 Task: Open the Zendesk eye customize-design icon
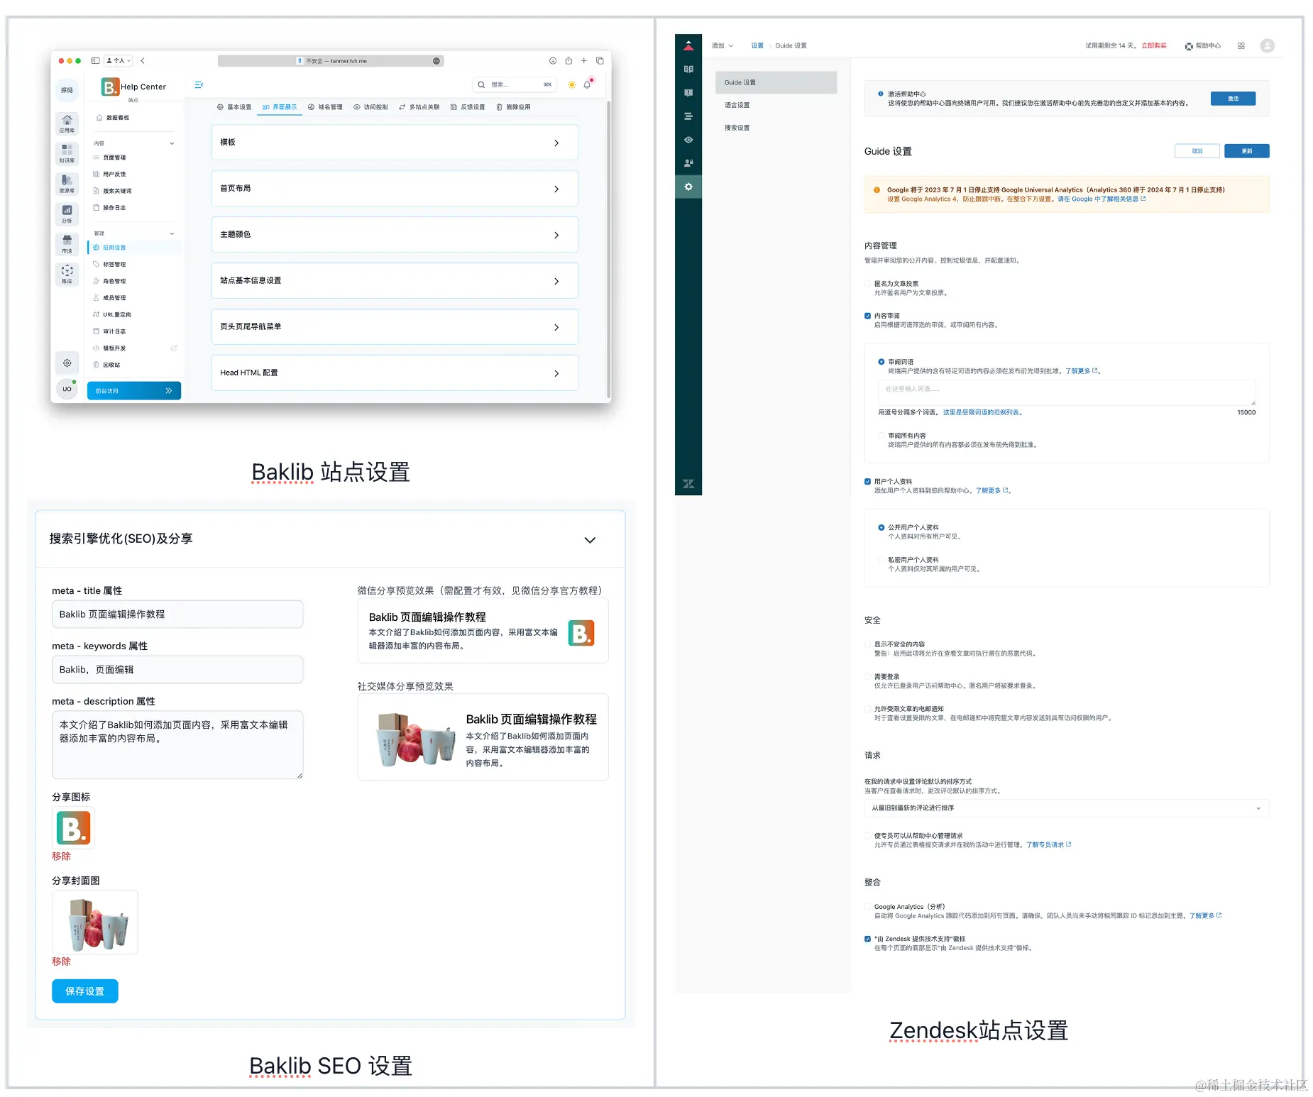click(x=688, y=140)
